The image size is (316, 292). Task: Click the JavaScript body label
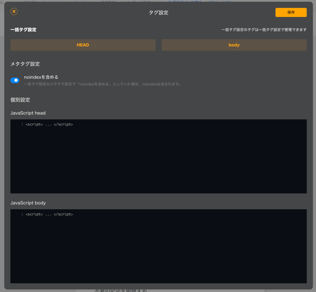[x=28, y=203]
